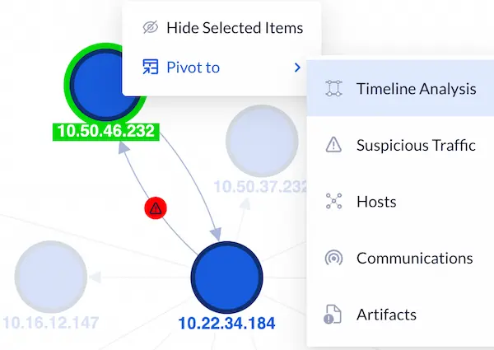Select the blue node 10.22.34.184

(x=227, y=278)
